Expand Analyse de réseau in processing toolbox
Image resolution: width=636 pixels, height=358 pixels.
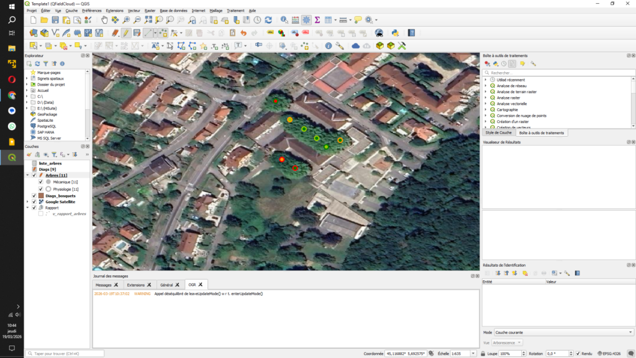pyautogui.click(x=486, y=86)
